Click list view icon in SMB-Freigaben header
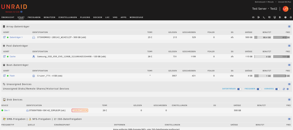The width and height of the screenshot is (293, 130). point(289,119)
